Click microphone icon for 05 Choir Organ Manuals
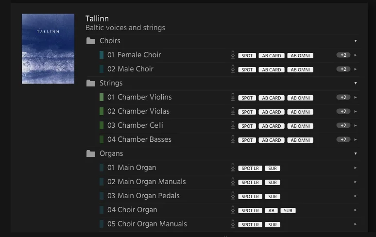This screenshot has height=237, width=376. click(233, 224)
